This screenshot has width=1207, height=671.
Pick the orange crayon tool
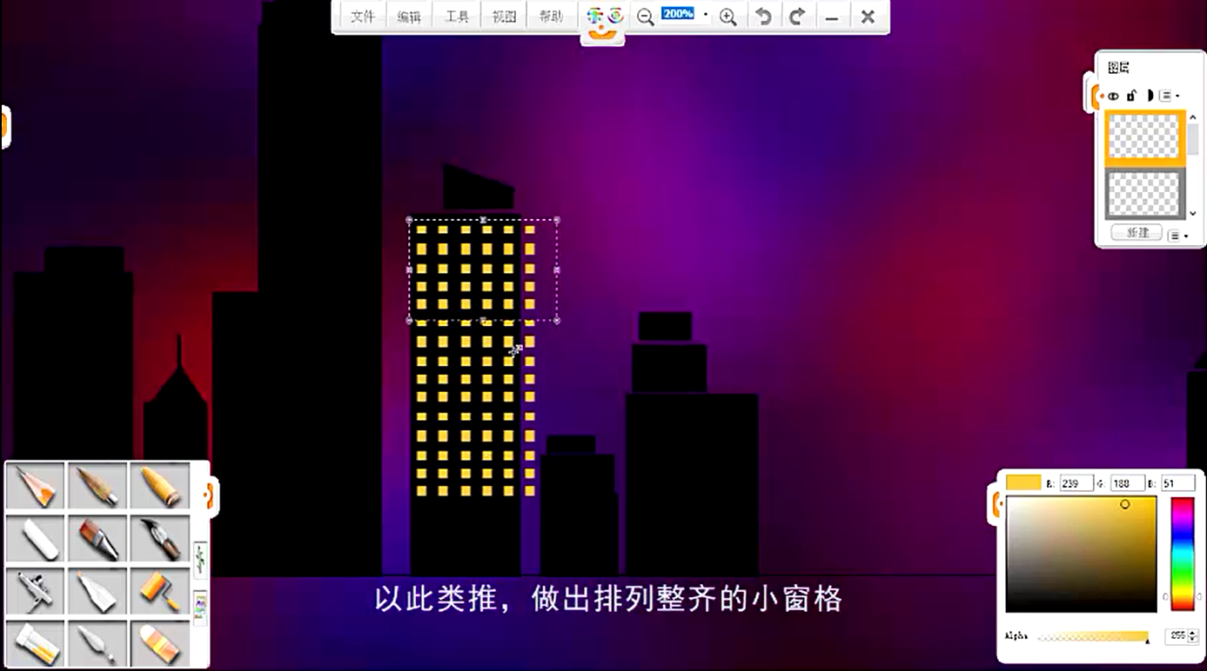(x=160, y=485)
